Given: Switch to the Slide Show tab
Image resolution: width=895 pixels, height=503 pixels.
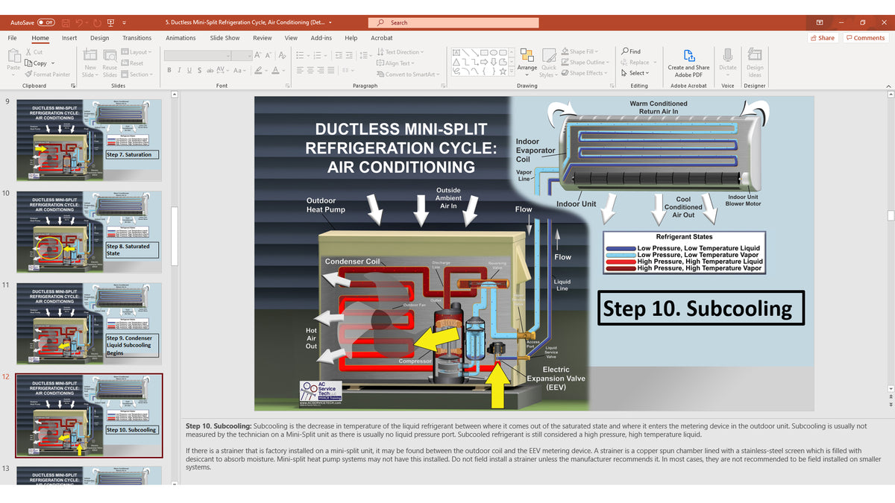Looking at the screenshot, I should pyautogui.click(x=224, y=38).
